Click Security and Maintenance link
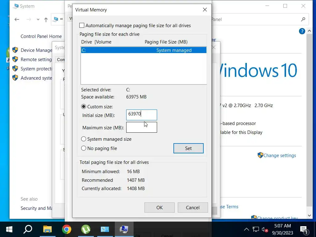This screenshot has height=237, width=316. pos(36,208)
